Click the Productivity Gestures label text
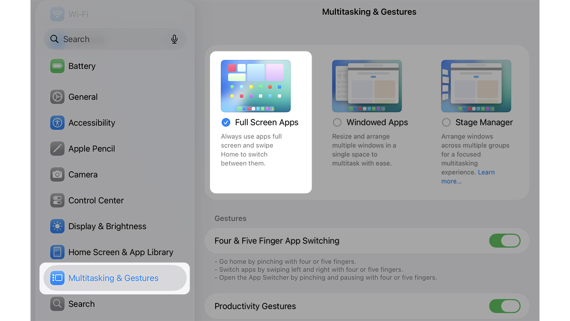The height and width of the screenshot is (321, 570). click(255, 306)
